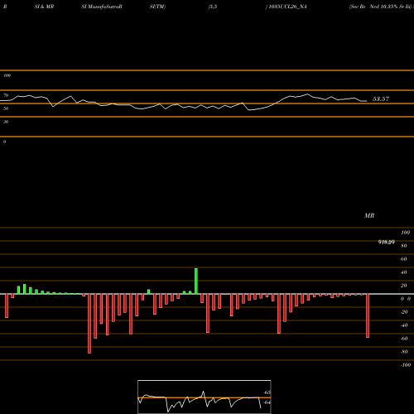This screenshot has width=414, height=414.
Task: Click the -80 label on MR axis
Action: coord(404,352)
